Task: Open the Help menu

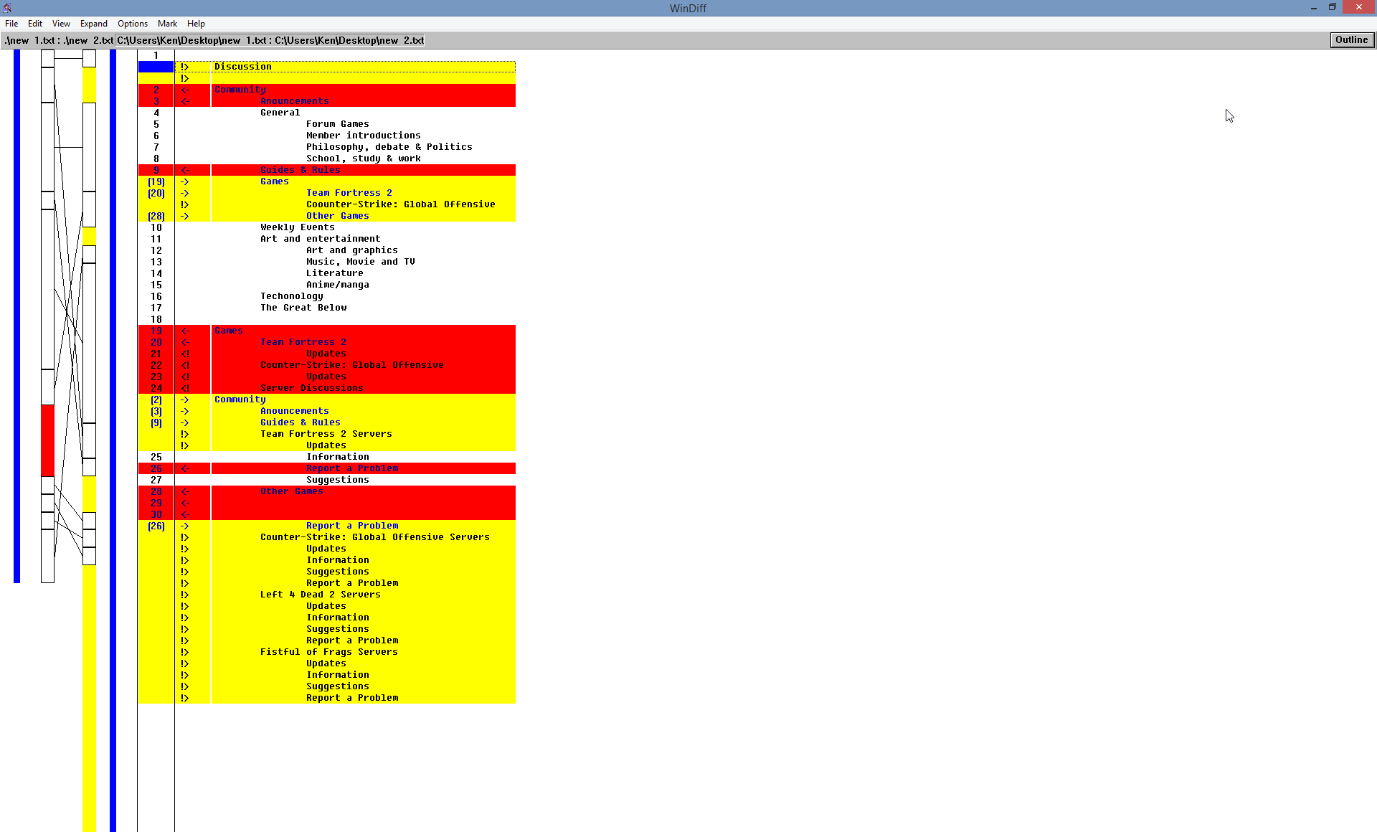Action: coord(196,24)
